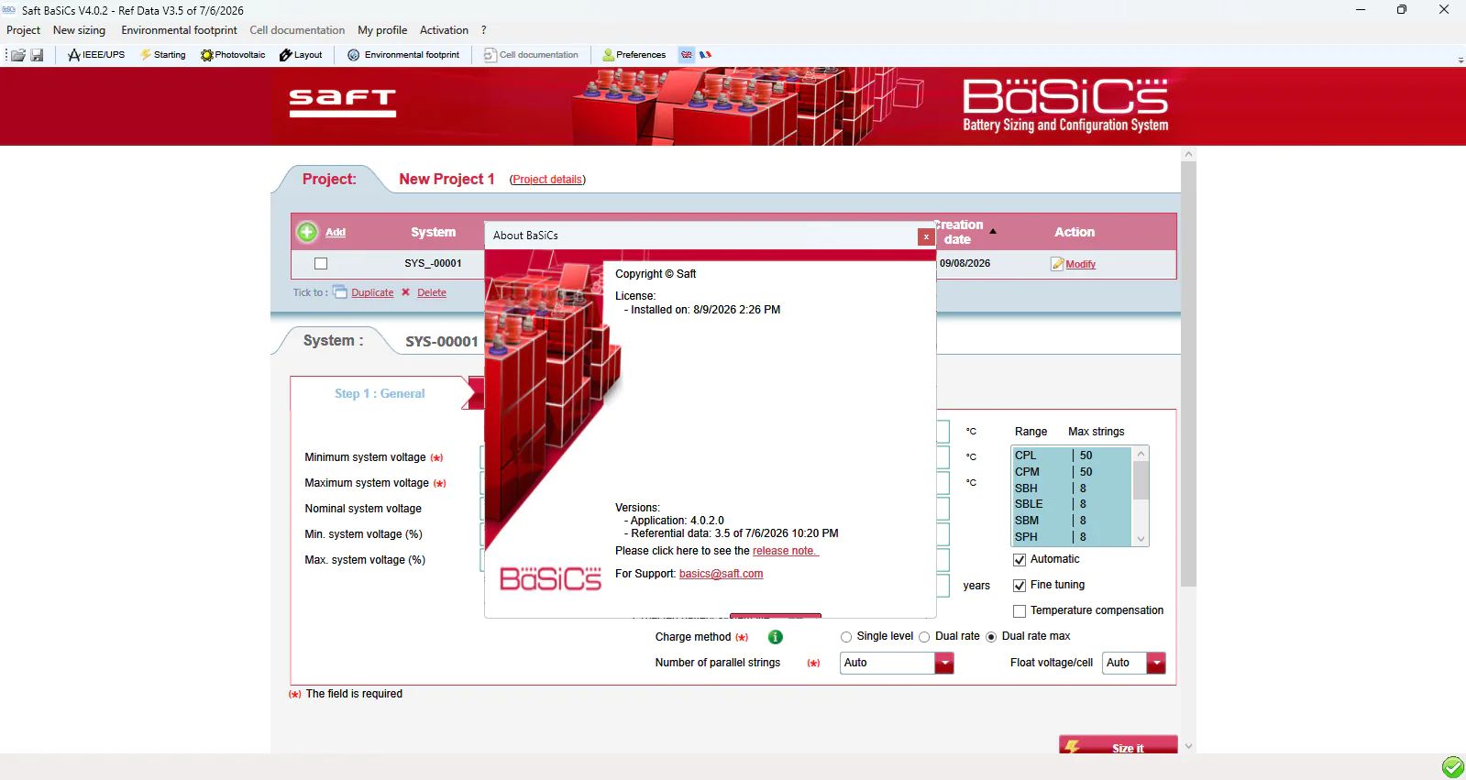Image resolution: width=1466 pixels, height=780 pixels.
Task: Start IEEE/UPS sizing from the toolbar
Action: tap(96, 55)
